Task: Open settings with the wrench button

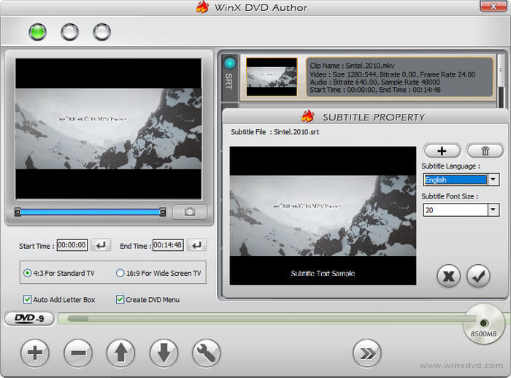Action: tap(207, 353)
